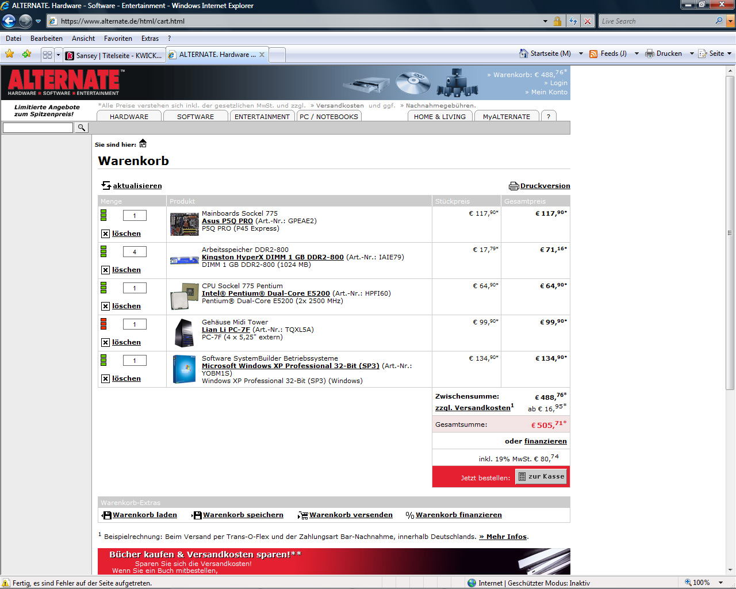Viewport: 736px width, 589px height.
Task: Open the Seite menu button
Action: pos(715,53)
